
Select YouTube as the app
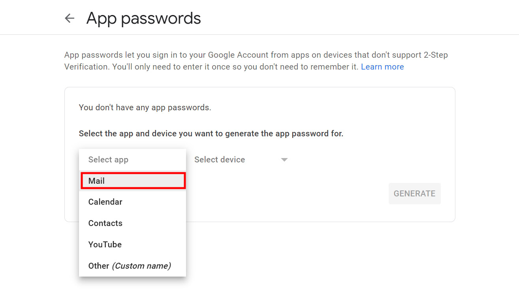[x=105, y=245]
